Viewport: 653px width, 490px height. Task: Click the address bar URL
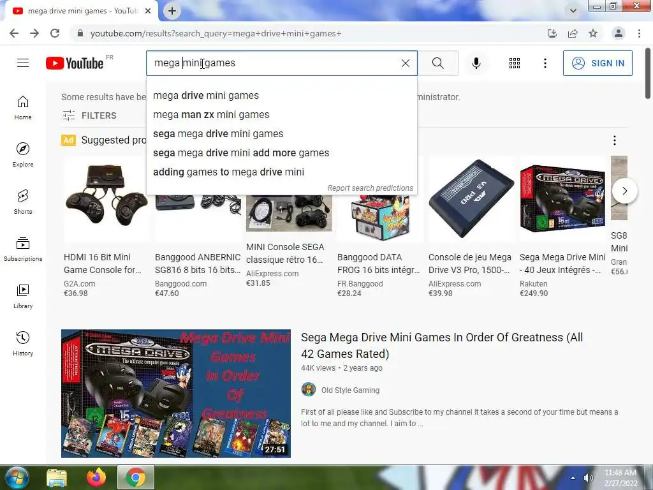216,33
